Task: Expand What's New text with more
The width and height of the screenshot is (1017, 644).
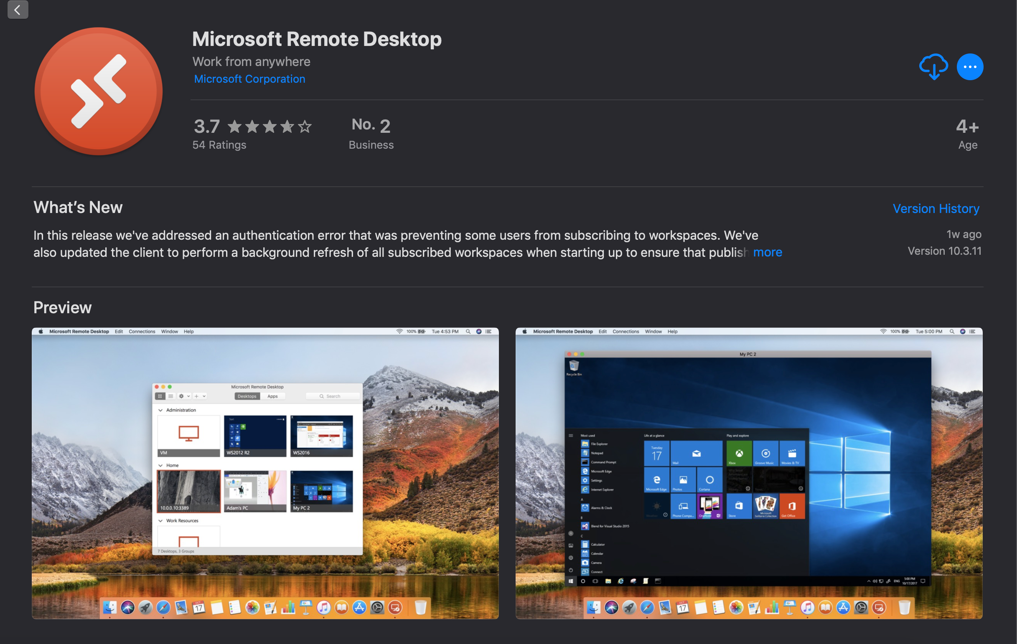Action: click(768, 252)
